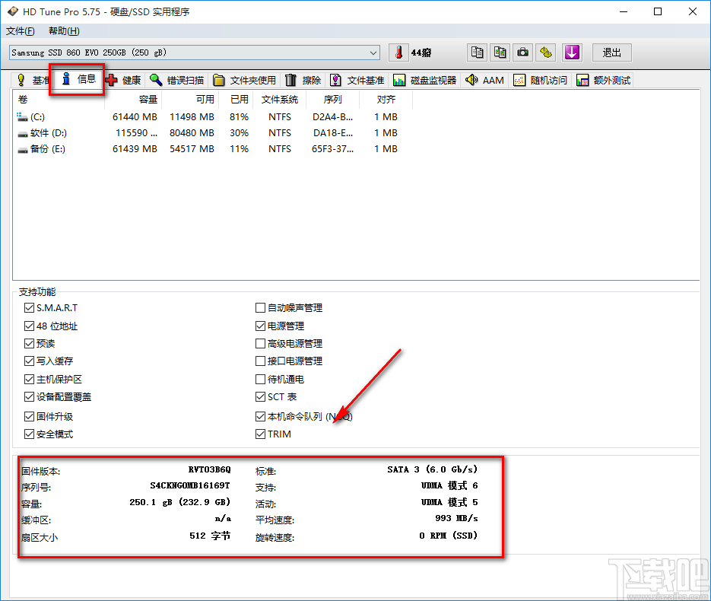711x601 pixels.
Task: Toggle the 主机保护区 checkbox
Action: point(29,379)
